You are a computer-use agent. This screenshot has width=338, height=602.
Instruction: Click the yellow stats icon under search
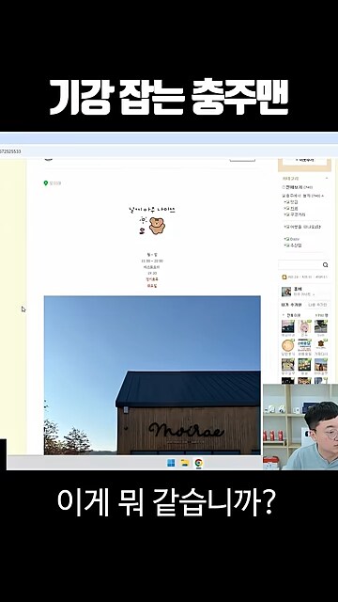coord(284,277)
